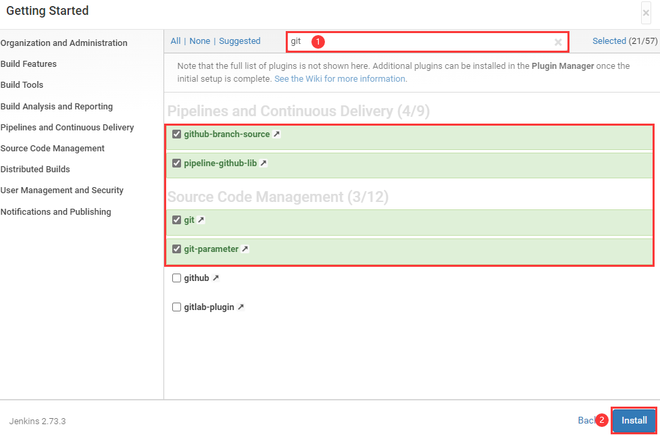Select the Suggested plugins link
660x435 pixels.
coord(240,41)
